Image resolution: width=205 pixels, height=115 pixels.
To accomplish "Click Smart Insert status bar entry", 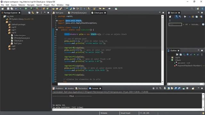I will click(x=125, y=113).
